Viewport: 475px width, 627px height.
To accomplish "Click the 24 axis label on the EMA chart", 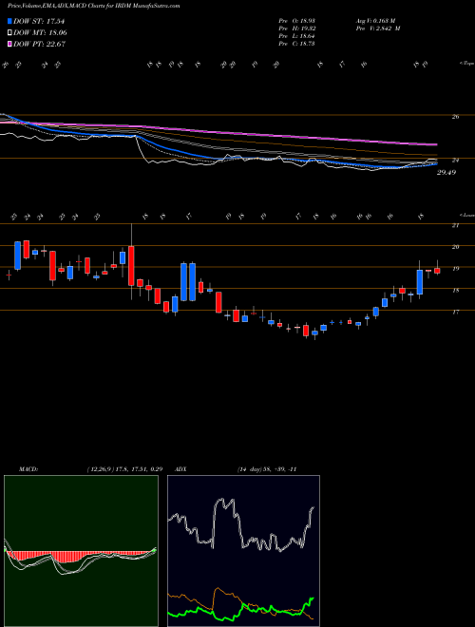I will tap(455, 161).
